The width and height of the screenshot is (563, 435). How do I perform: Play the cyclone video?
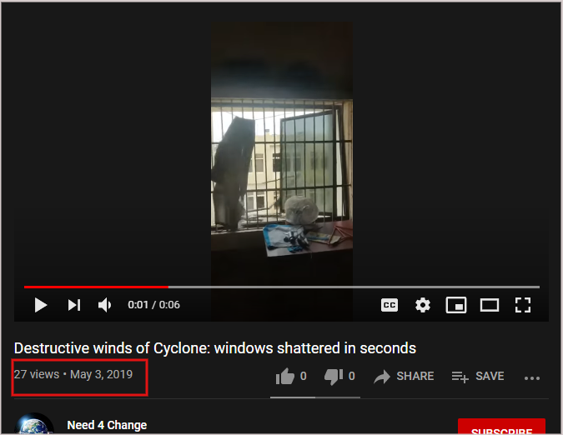point(41,305)
